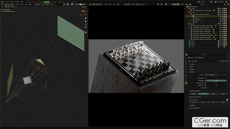This screenshot has height=129, width=230.
Task: Toggle fake user shield for Area.Scrim
Action: point(228,61)
